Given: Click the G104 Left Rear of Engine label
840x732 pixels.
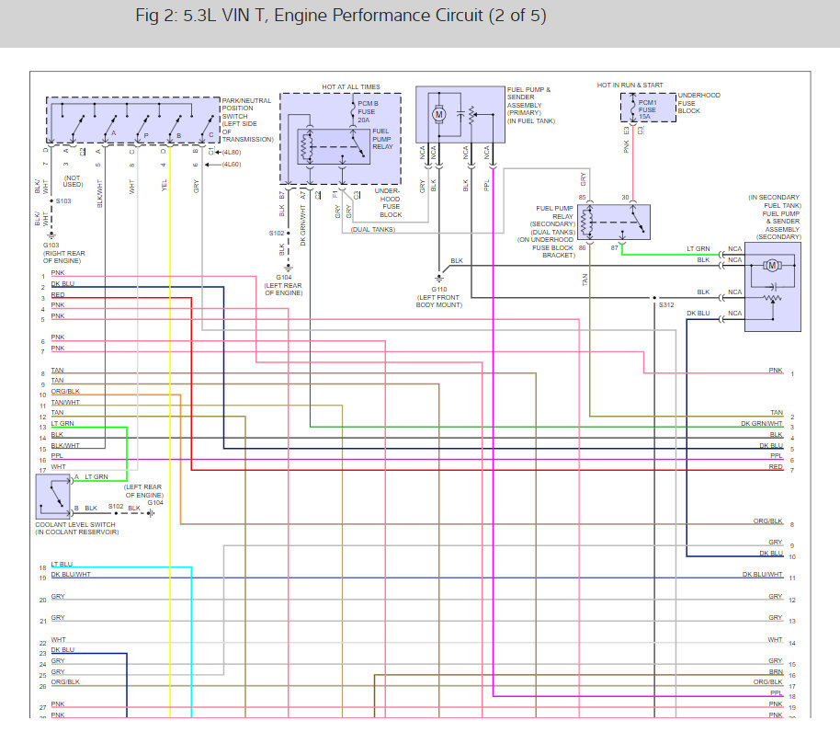Looking at the screenshot, I should (x=283, y=285).
